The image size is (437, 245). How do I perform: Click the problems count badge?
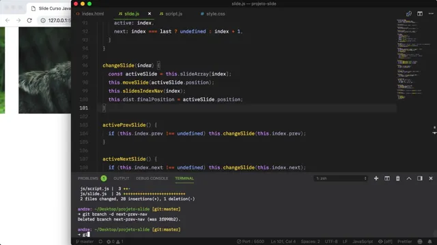pos(104,178)
